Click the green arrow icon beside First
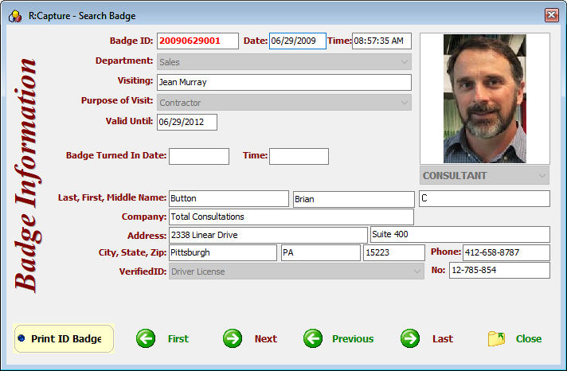567x371 pixels. click(x=146, y=338)
